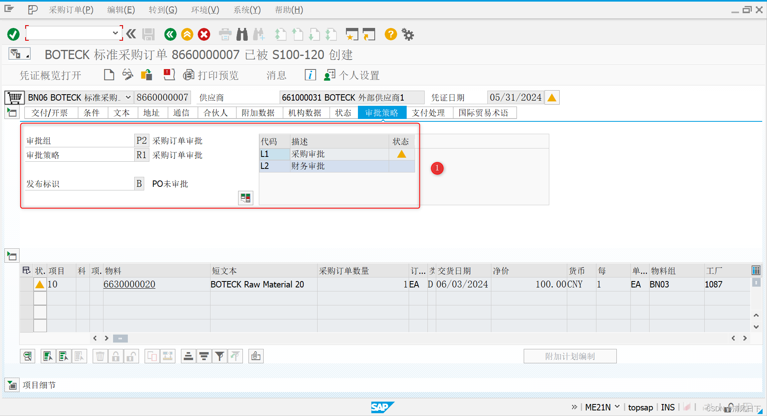The image size is (767, 416).
Task: Click the Filter funnel icon
Action: pos(219,356)
